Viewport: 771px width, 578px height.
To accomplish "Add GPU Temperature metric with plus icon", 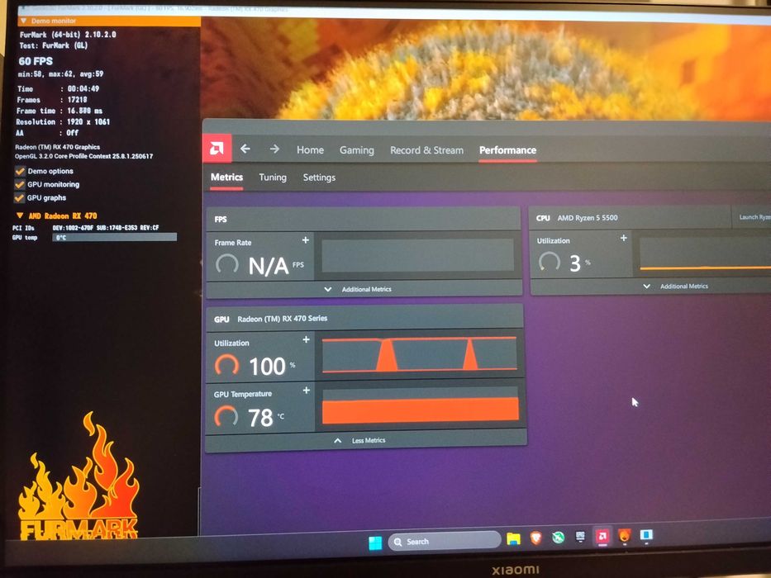I will tap(306, 391).
